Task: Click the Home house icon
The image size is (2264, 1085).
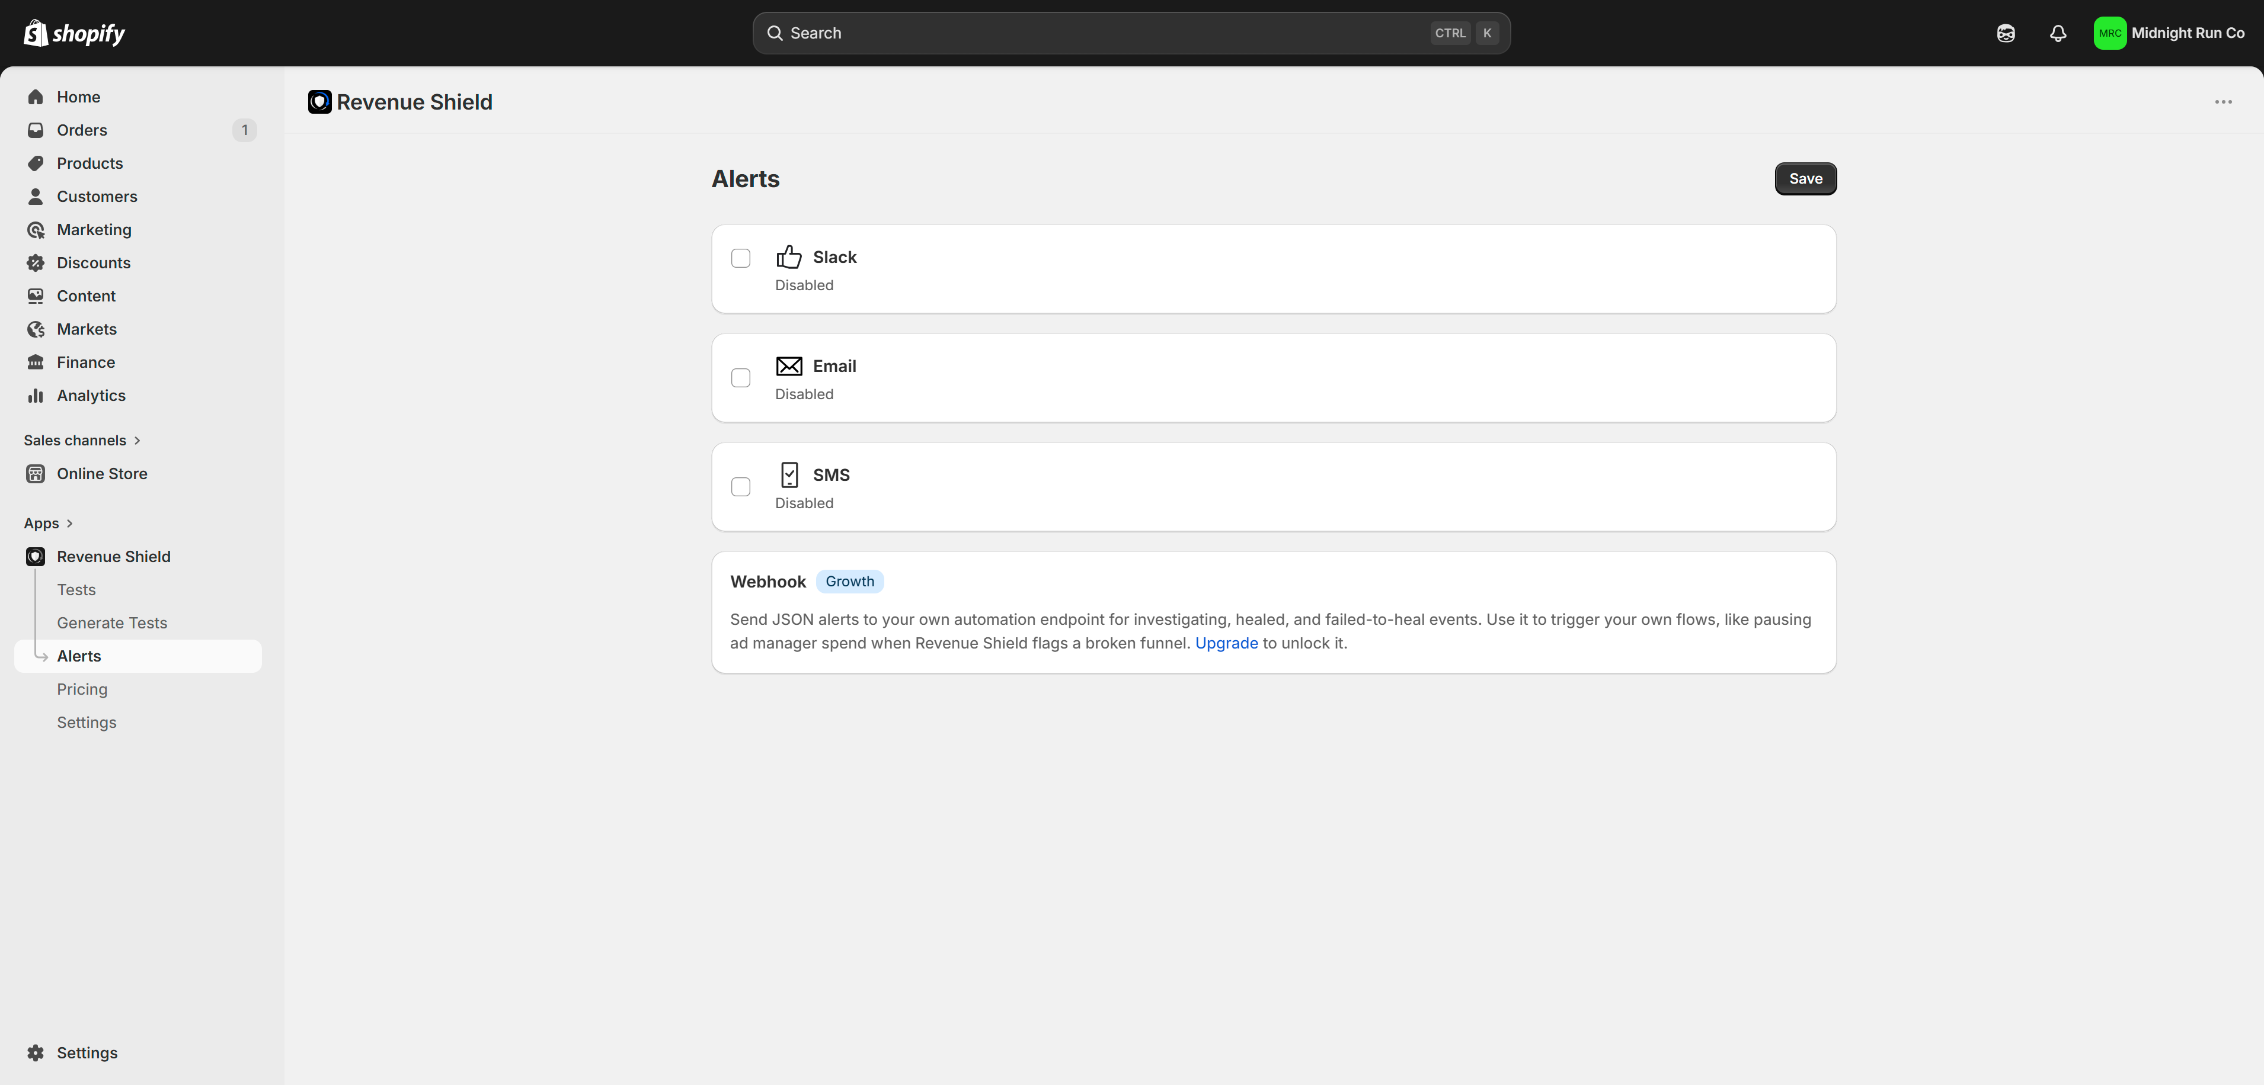Action: 35,97
